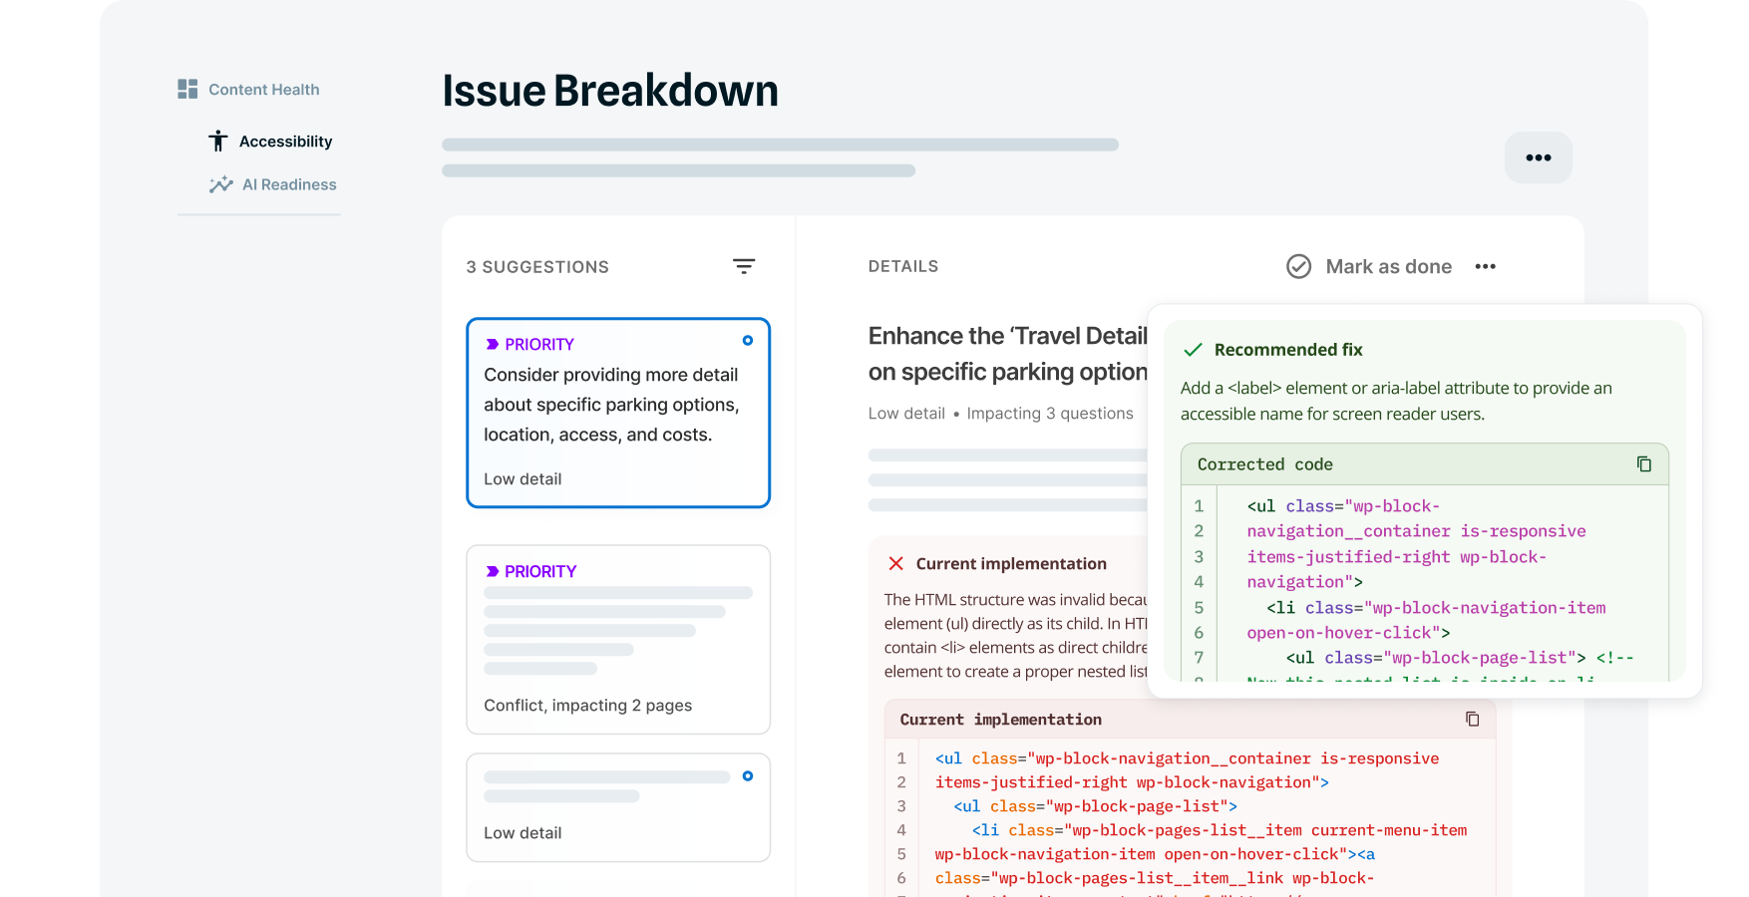
Task: Filter the suggestions list
Action: pos(744,266)
